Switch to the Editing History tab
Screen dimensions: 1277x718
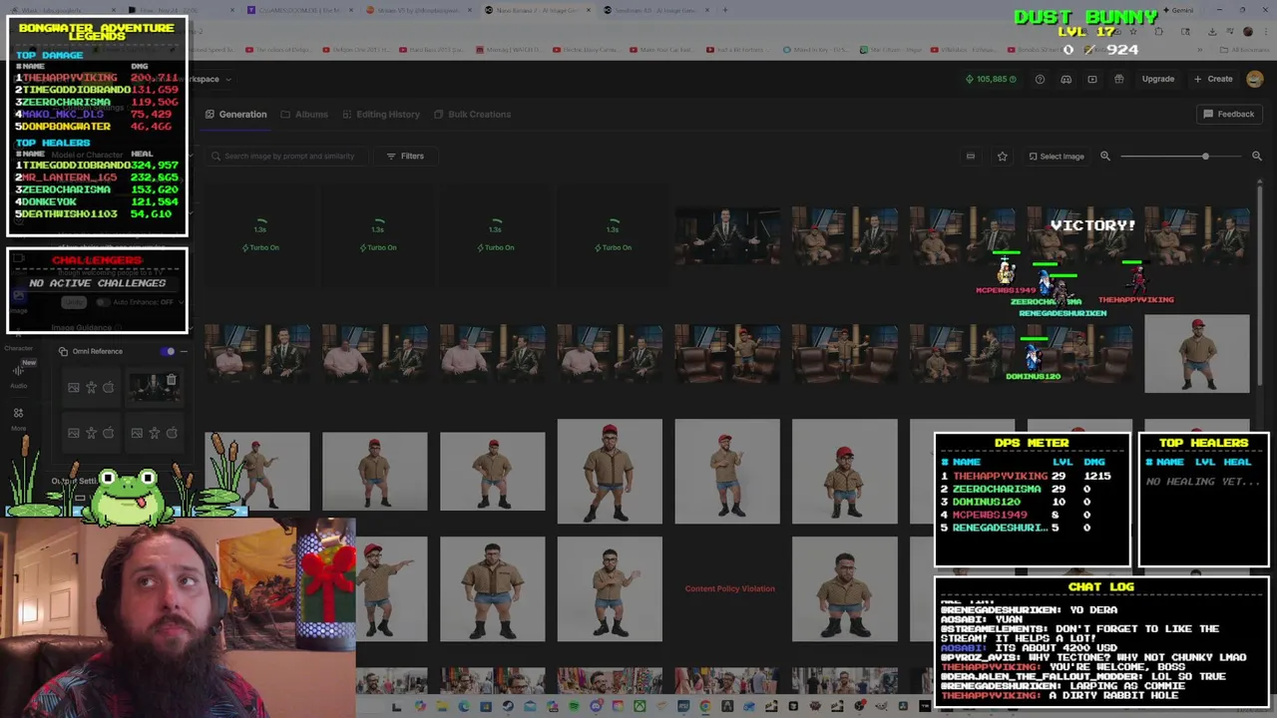[381, 114]
